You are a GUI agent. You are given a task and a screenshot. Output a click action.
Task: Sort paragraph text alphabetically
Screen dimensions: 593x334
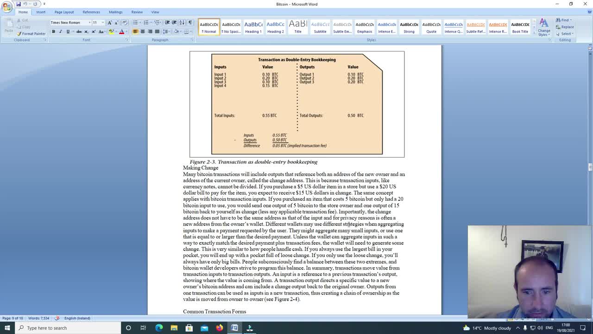[182, 22]
